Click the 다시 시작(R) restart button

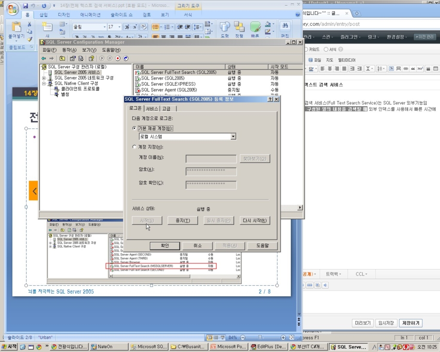(x=255, y=220)
